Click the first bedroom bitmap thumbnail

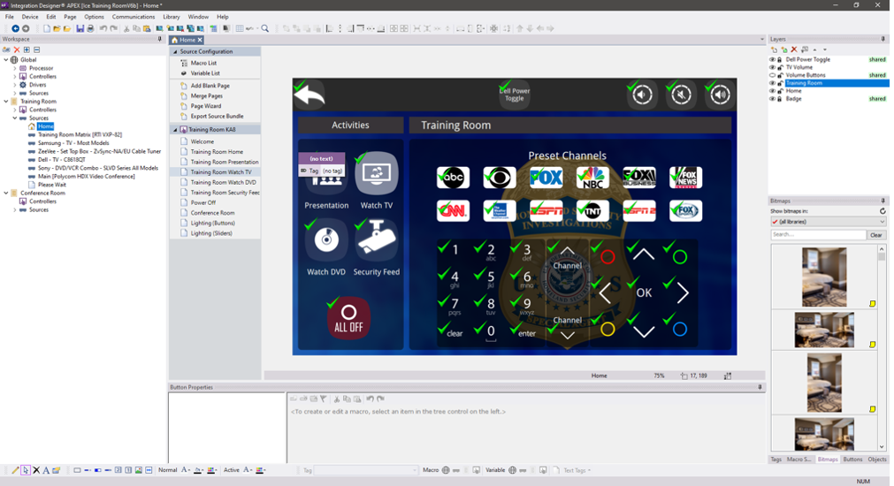(824, 277)
